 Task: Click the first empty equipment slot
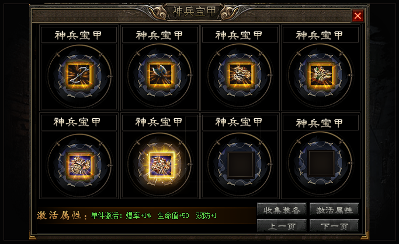(x=240, y=164)
